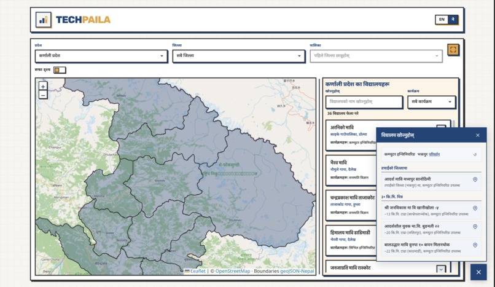The image size is (495, 287).
Task: Click '36 विद्यालय फेला परे' count text
Action: pos(343,113)
